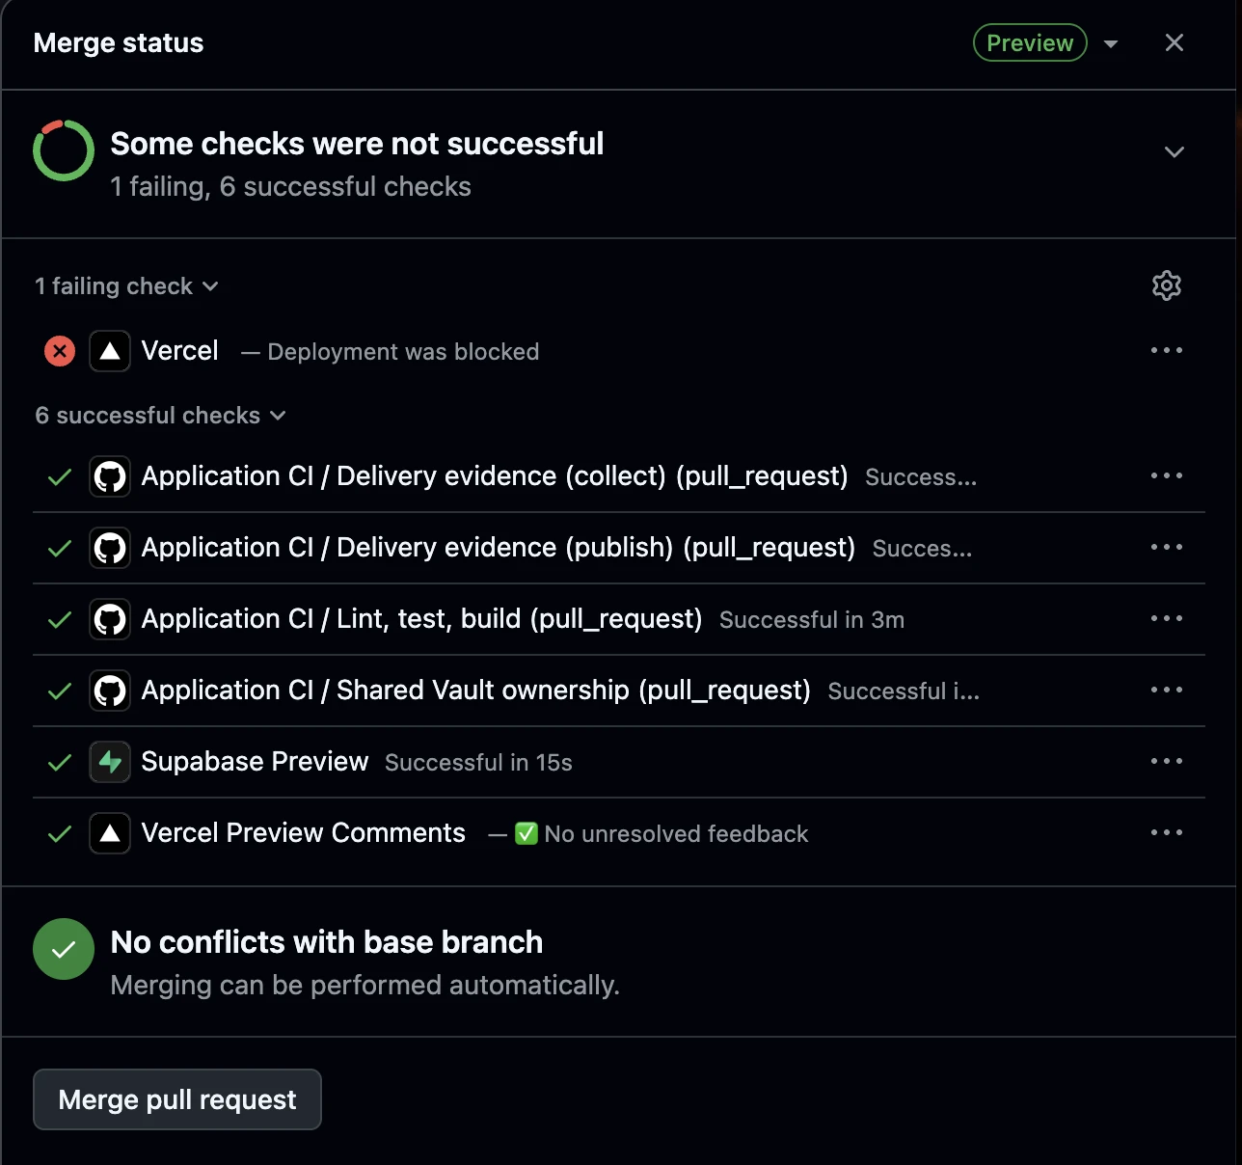Click the Vercel triangle logo in failing check
Image resolution: width=1242 pixels, height=1165 pixels.
tap(110, 351)
